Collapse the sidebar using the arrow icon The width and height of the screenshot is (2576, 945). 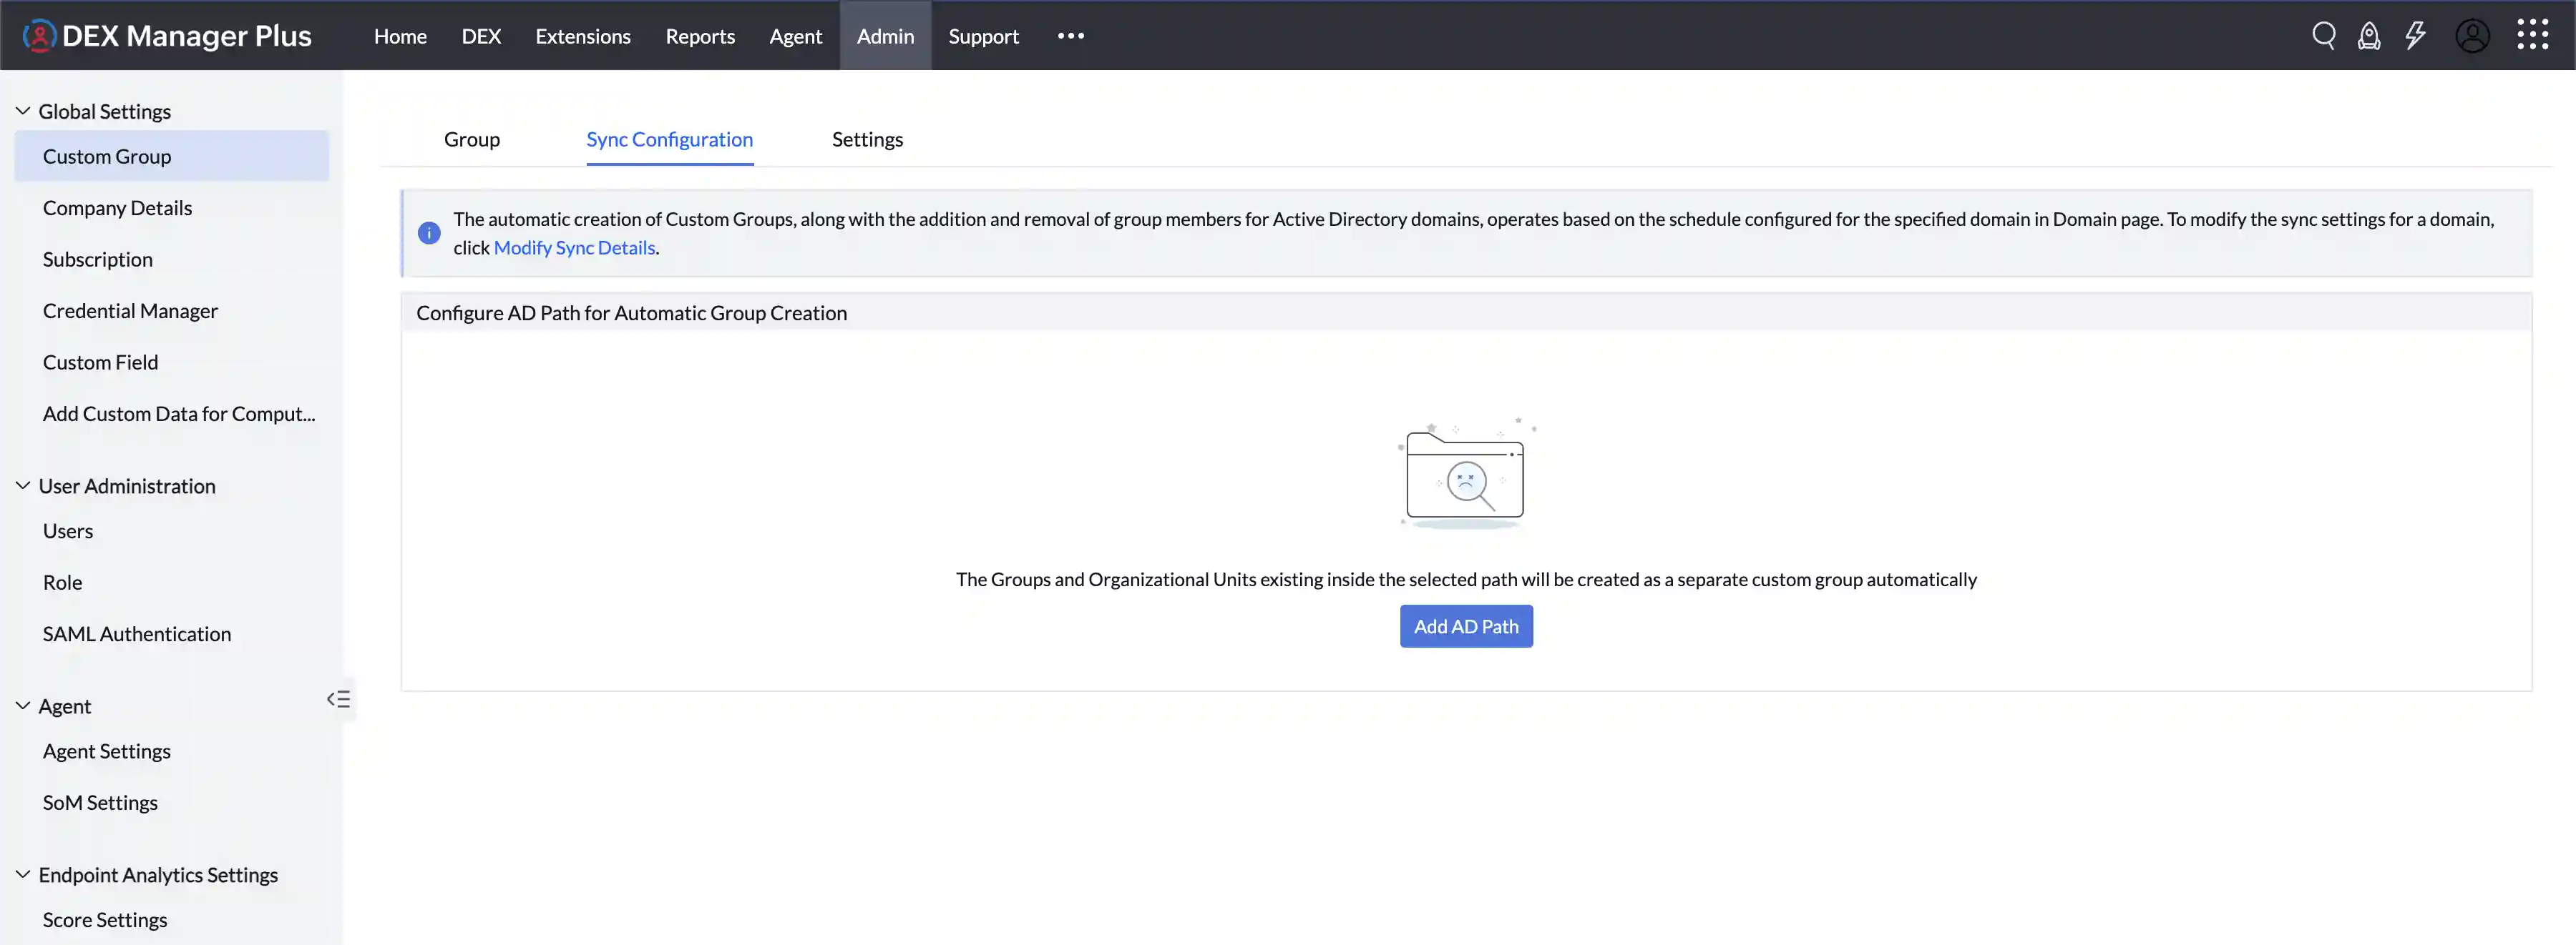pos(338,698)
